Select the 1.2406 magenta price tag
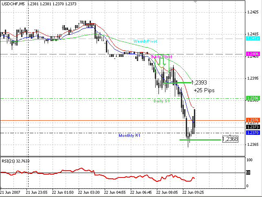262x197 pixels. 253,54
